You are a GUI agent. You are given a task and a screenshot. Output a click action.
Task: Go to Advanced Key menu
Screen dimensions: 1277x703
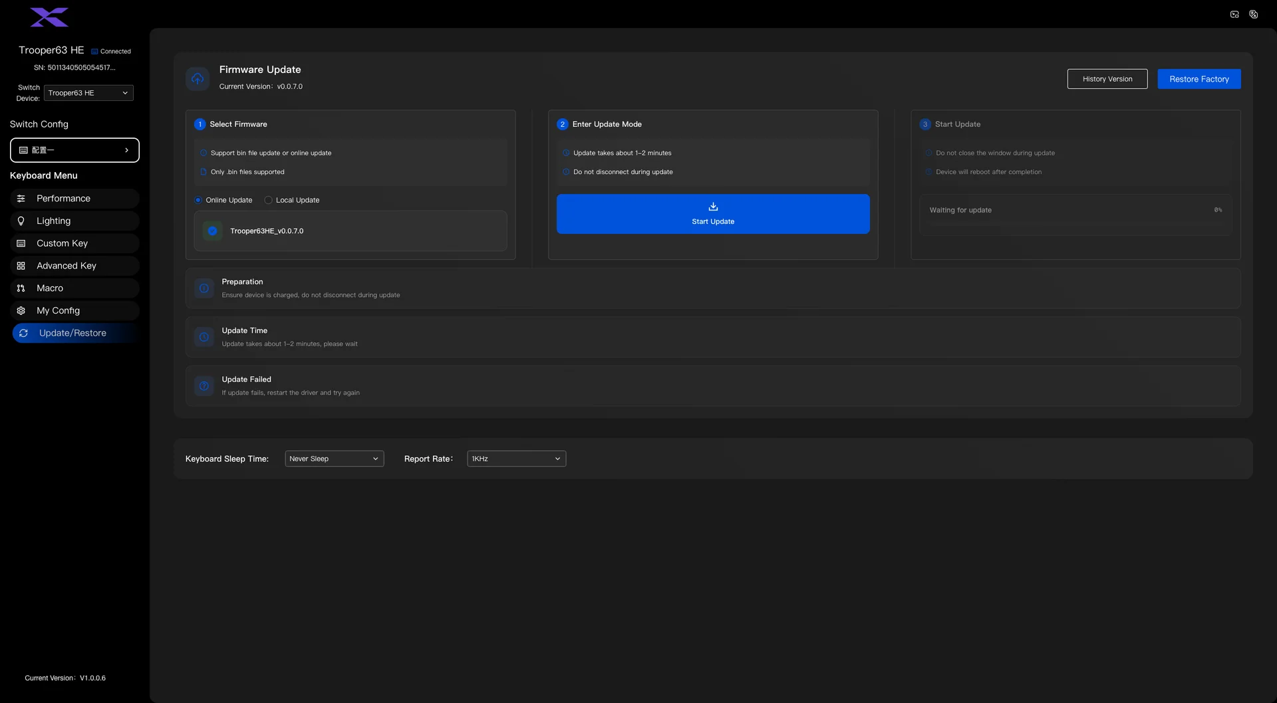[75, 266]
